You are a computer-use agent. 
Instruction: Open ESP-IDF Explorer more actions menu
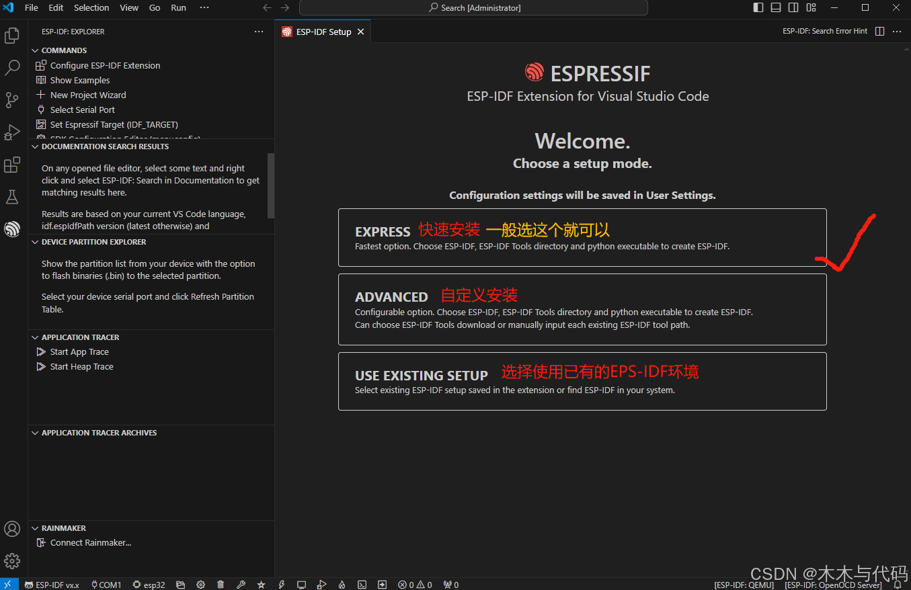tap(259, 32)
